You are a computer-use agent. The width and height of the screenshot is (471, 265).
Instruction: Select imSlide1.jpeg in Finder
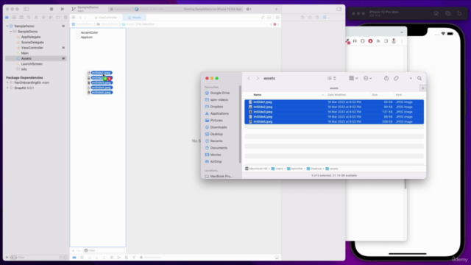[334, 102]
